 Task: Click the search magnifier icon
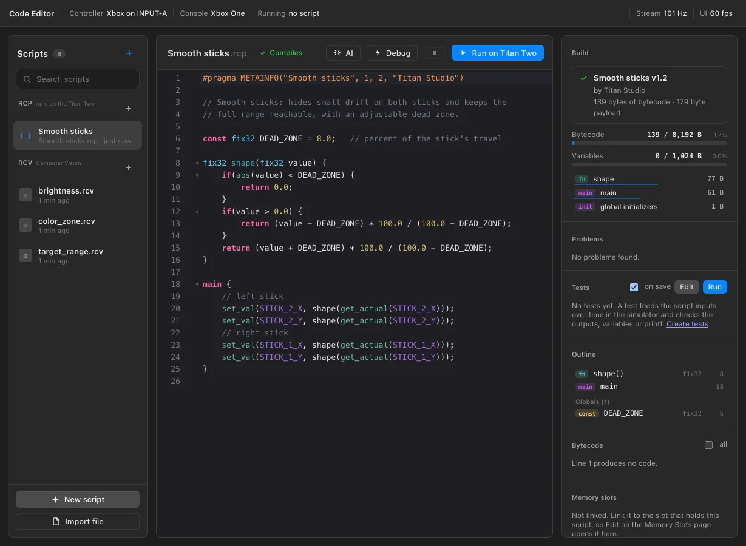pyautogui.click(x=27, y=79)
